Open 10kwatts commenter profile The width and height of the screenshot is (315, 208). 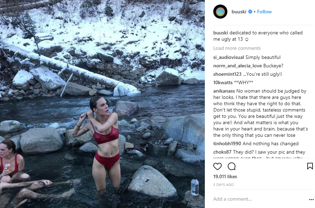223,82
